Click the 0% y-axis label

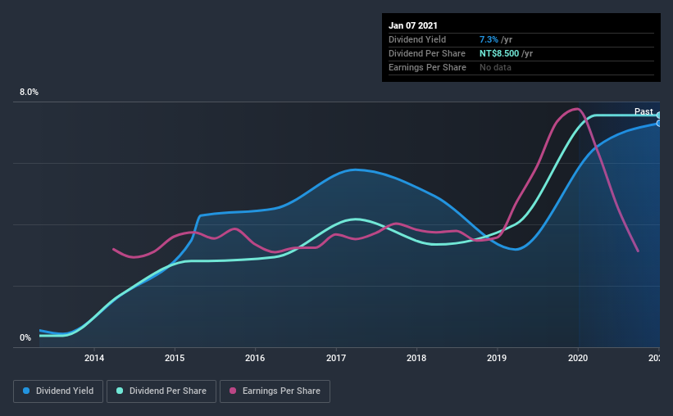tap(25, 338)
